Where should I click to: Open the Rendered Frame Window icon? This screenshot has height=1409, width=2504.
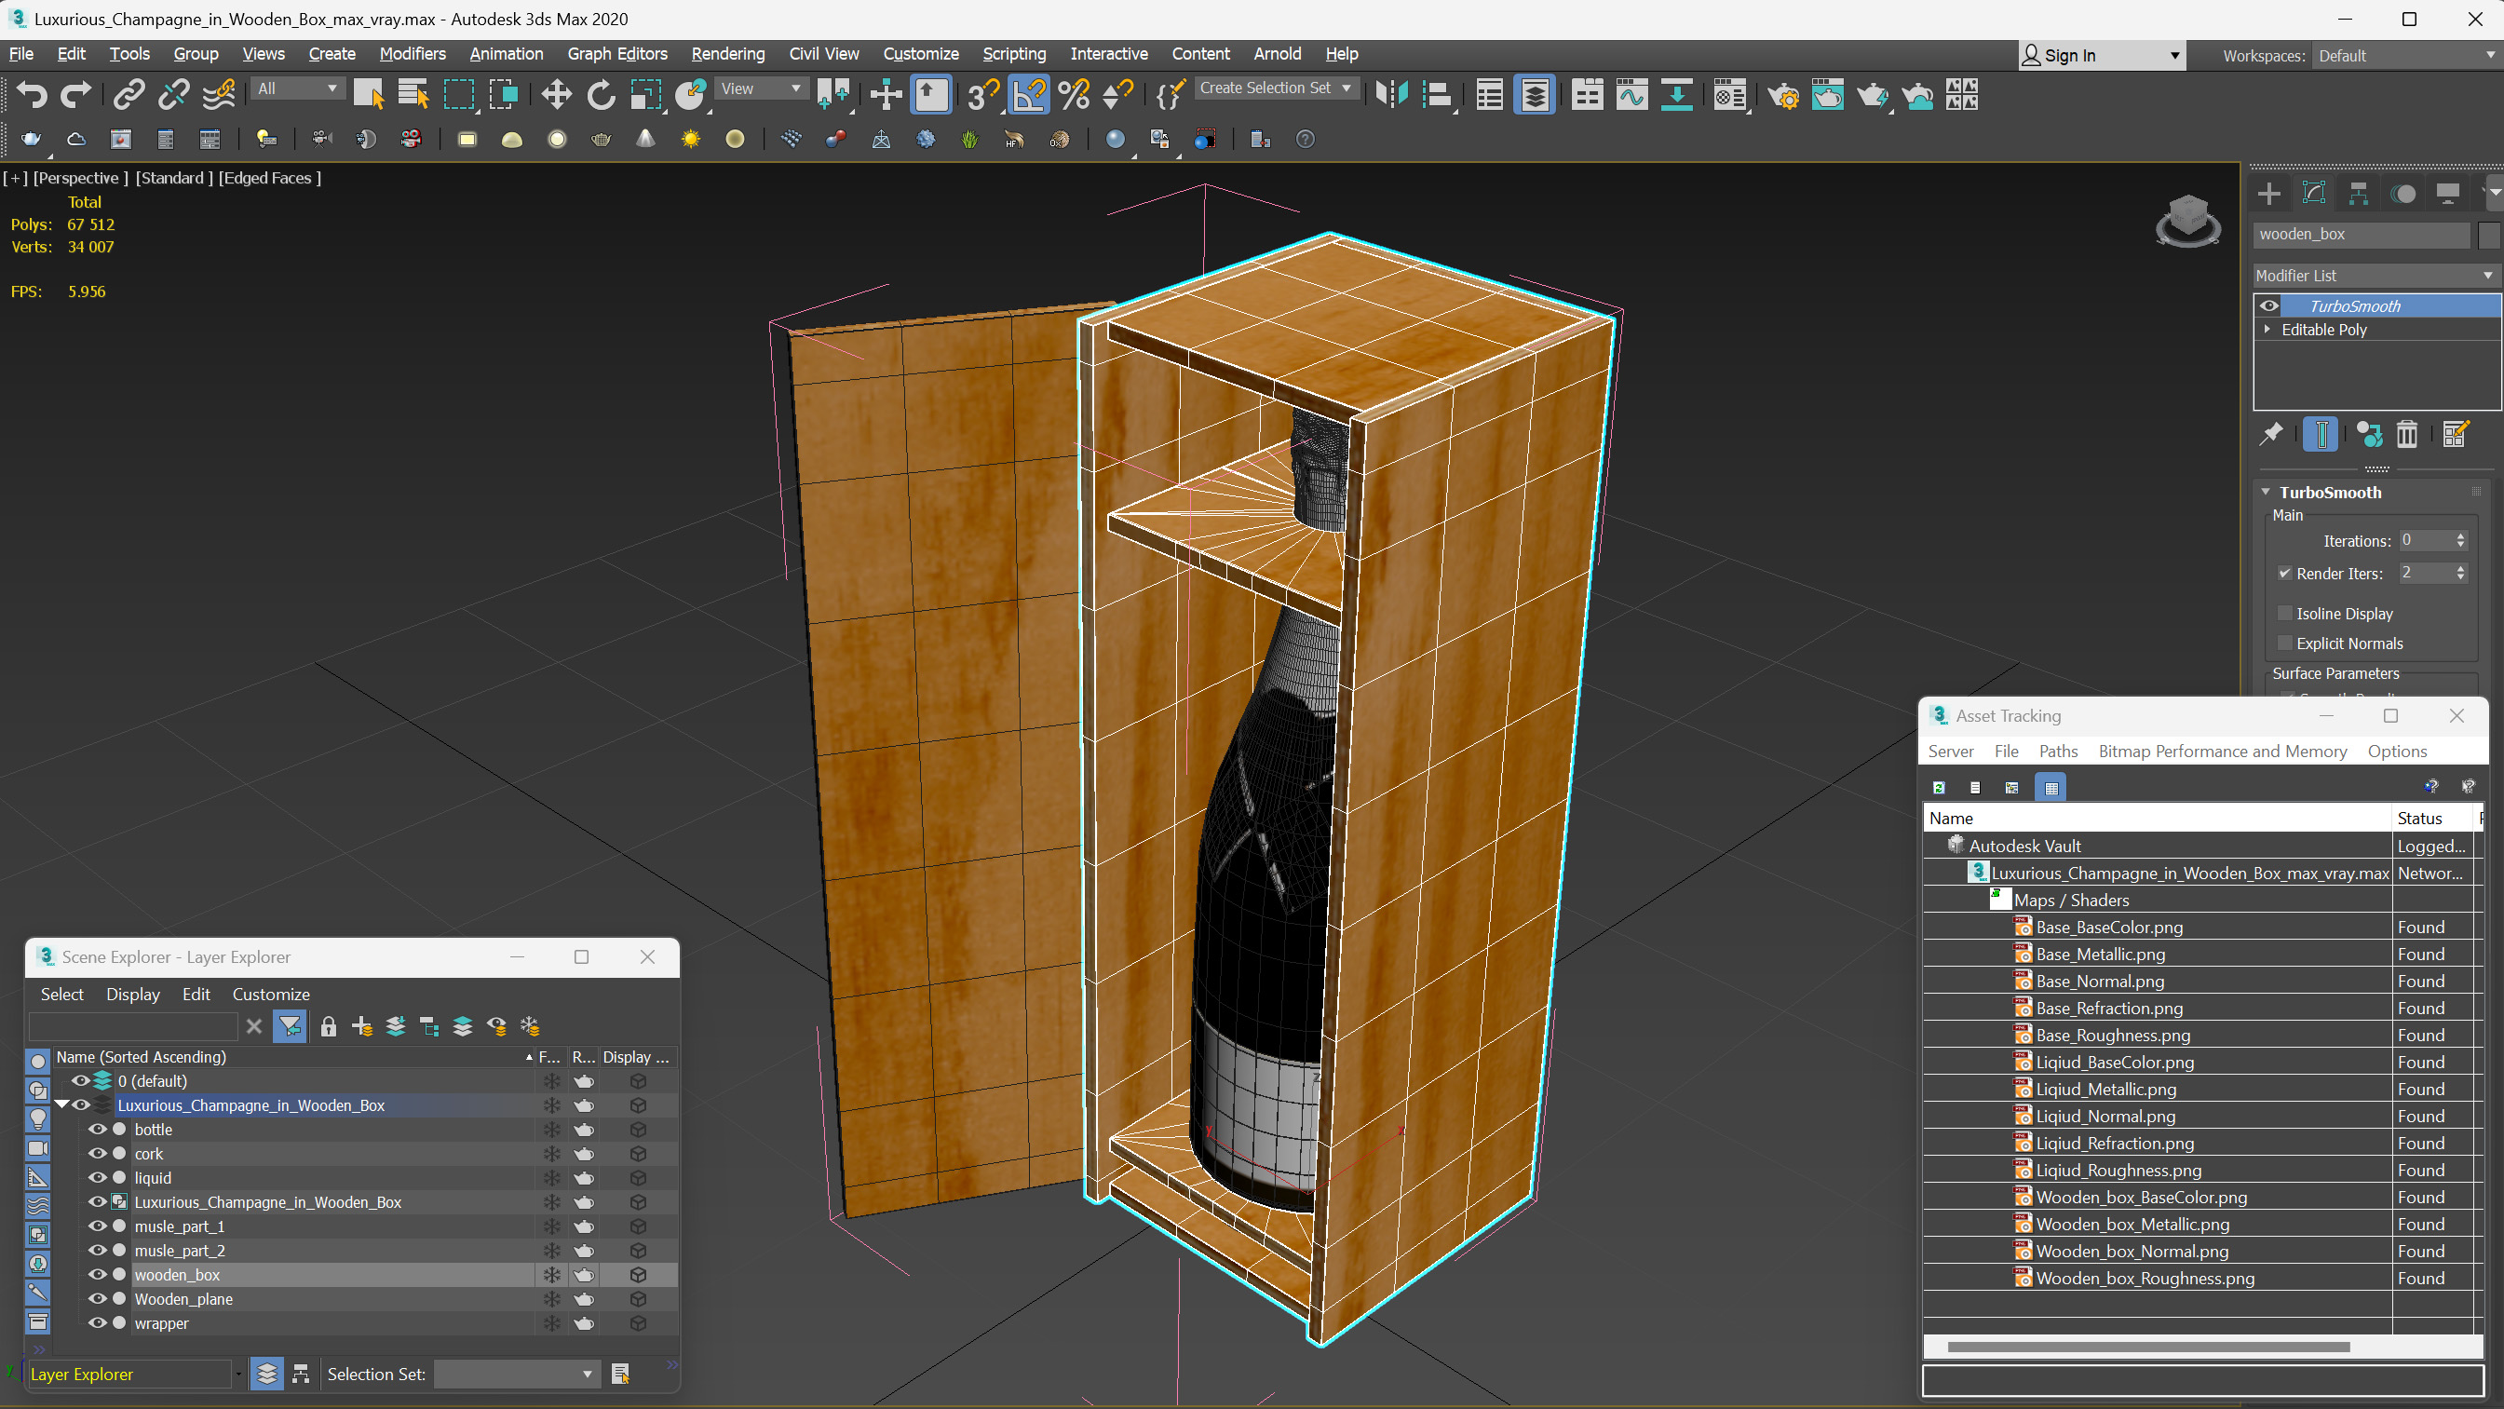click(1827, 94)
